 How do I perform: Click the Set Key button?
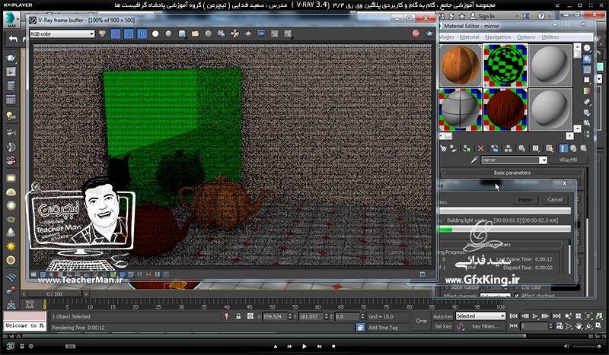(443, 326)
